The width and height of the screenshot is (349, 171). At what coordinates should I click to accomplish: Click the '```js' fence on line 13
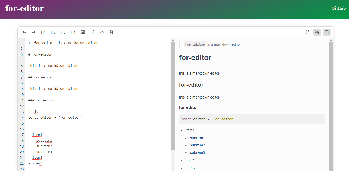tap(33, 112)
